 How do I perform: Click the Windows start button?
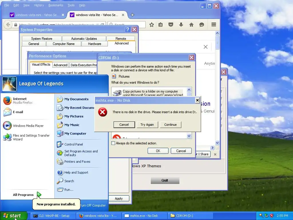(13, 216)
